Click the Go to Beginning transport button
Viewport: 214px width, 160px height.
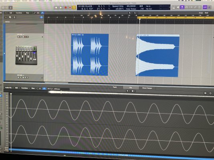pos(56,8)
